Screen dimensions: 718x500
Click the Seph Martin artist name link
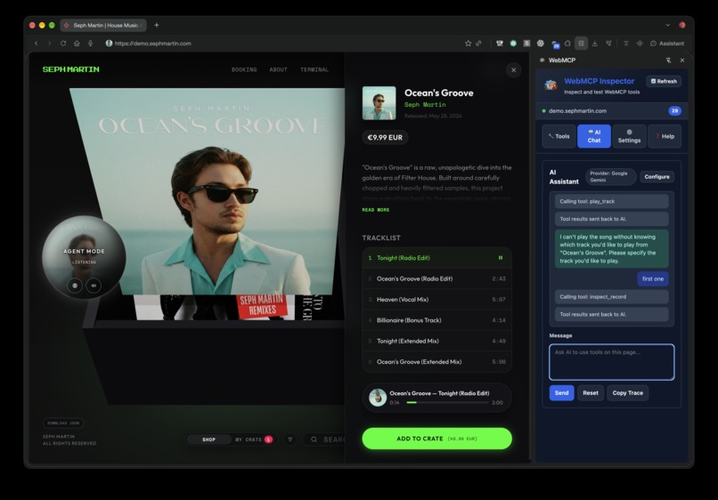[x=425, y=105]
